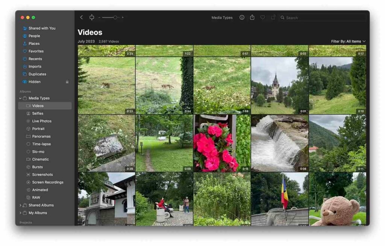This screenshot has width=385, height=246.
Task: Open the Share menu icon
Action: (x=252, y=17)
